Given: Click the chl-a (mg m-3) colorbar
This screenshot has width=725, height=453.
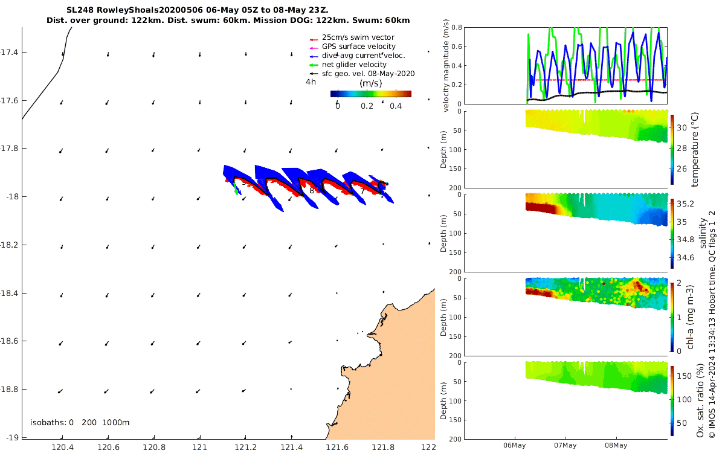Looking at the screenshot, I should click(672, 316).
